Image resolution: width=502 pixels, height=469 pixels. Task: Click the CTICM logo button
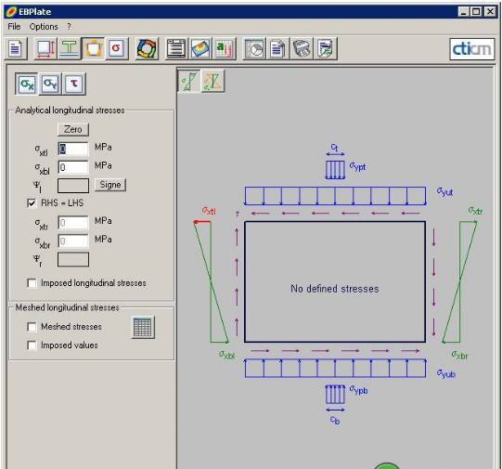click(x=472, y=49)
